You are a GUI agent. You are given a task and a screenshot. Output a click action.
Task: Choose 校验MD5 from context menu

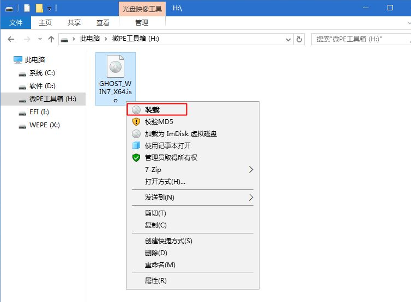point(192,122)
